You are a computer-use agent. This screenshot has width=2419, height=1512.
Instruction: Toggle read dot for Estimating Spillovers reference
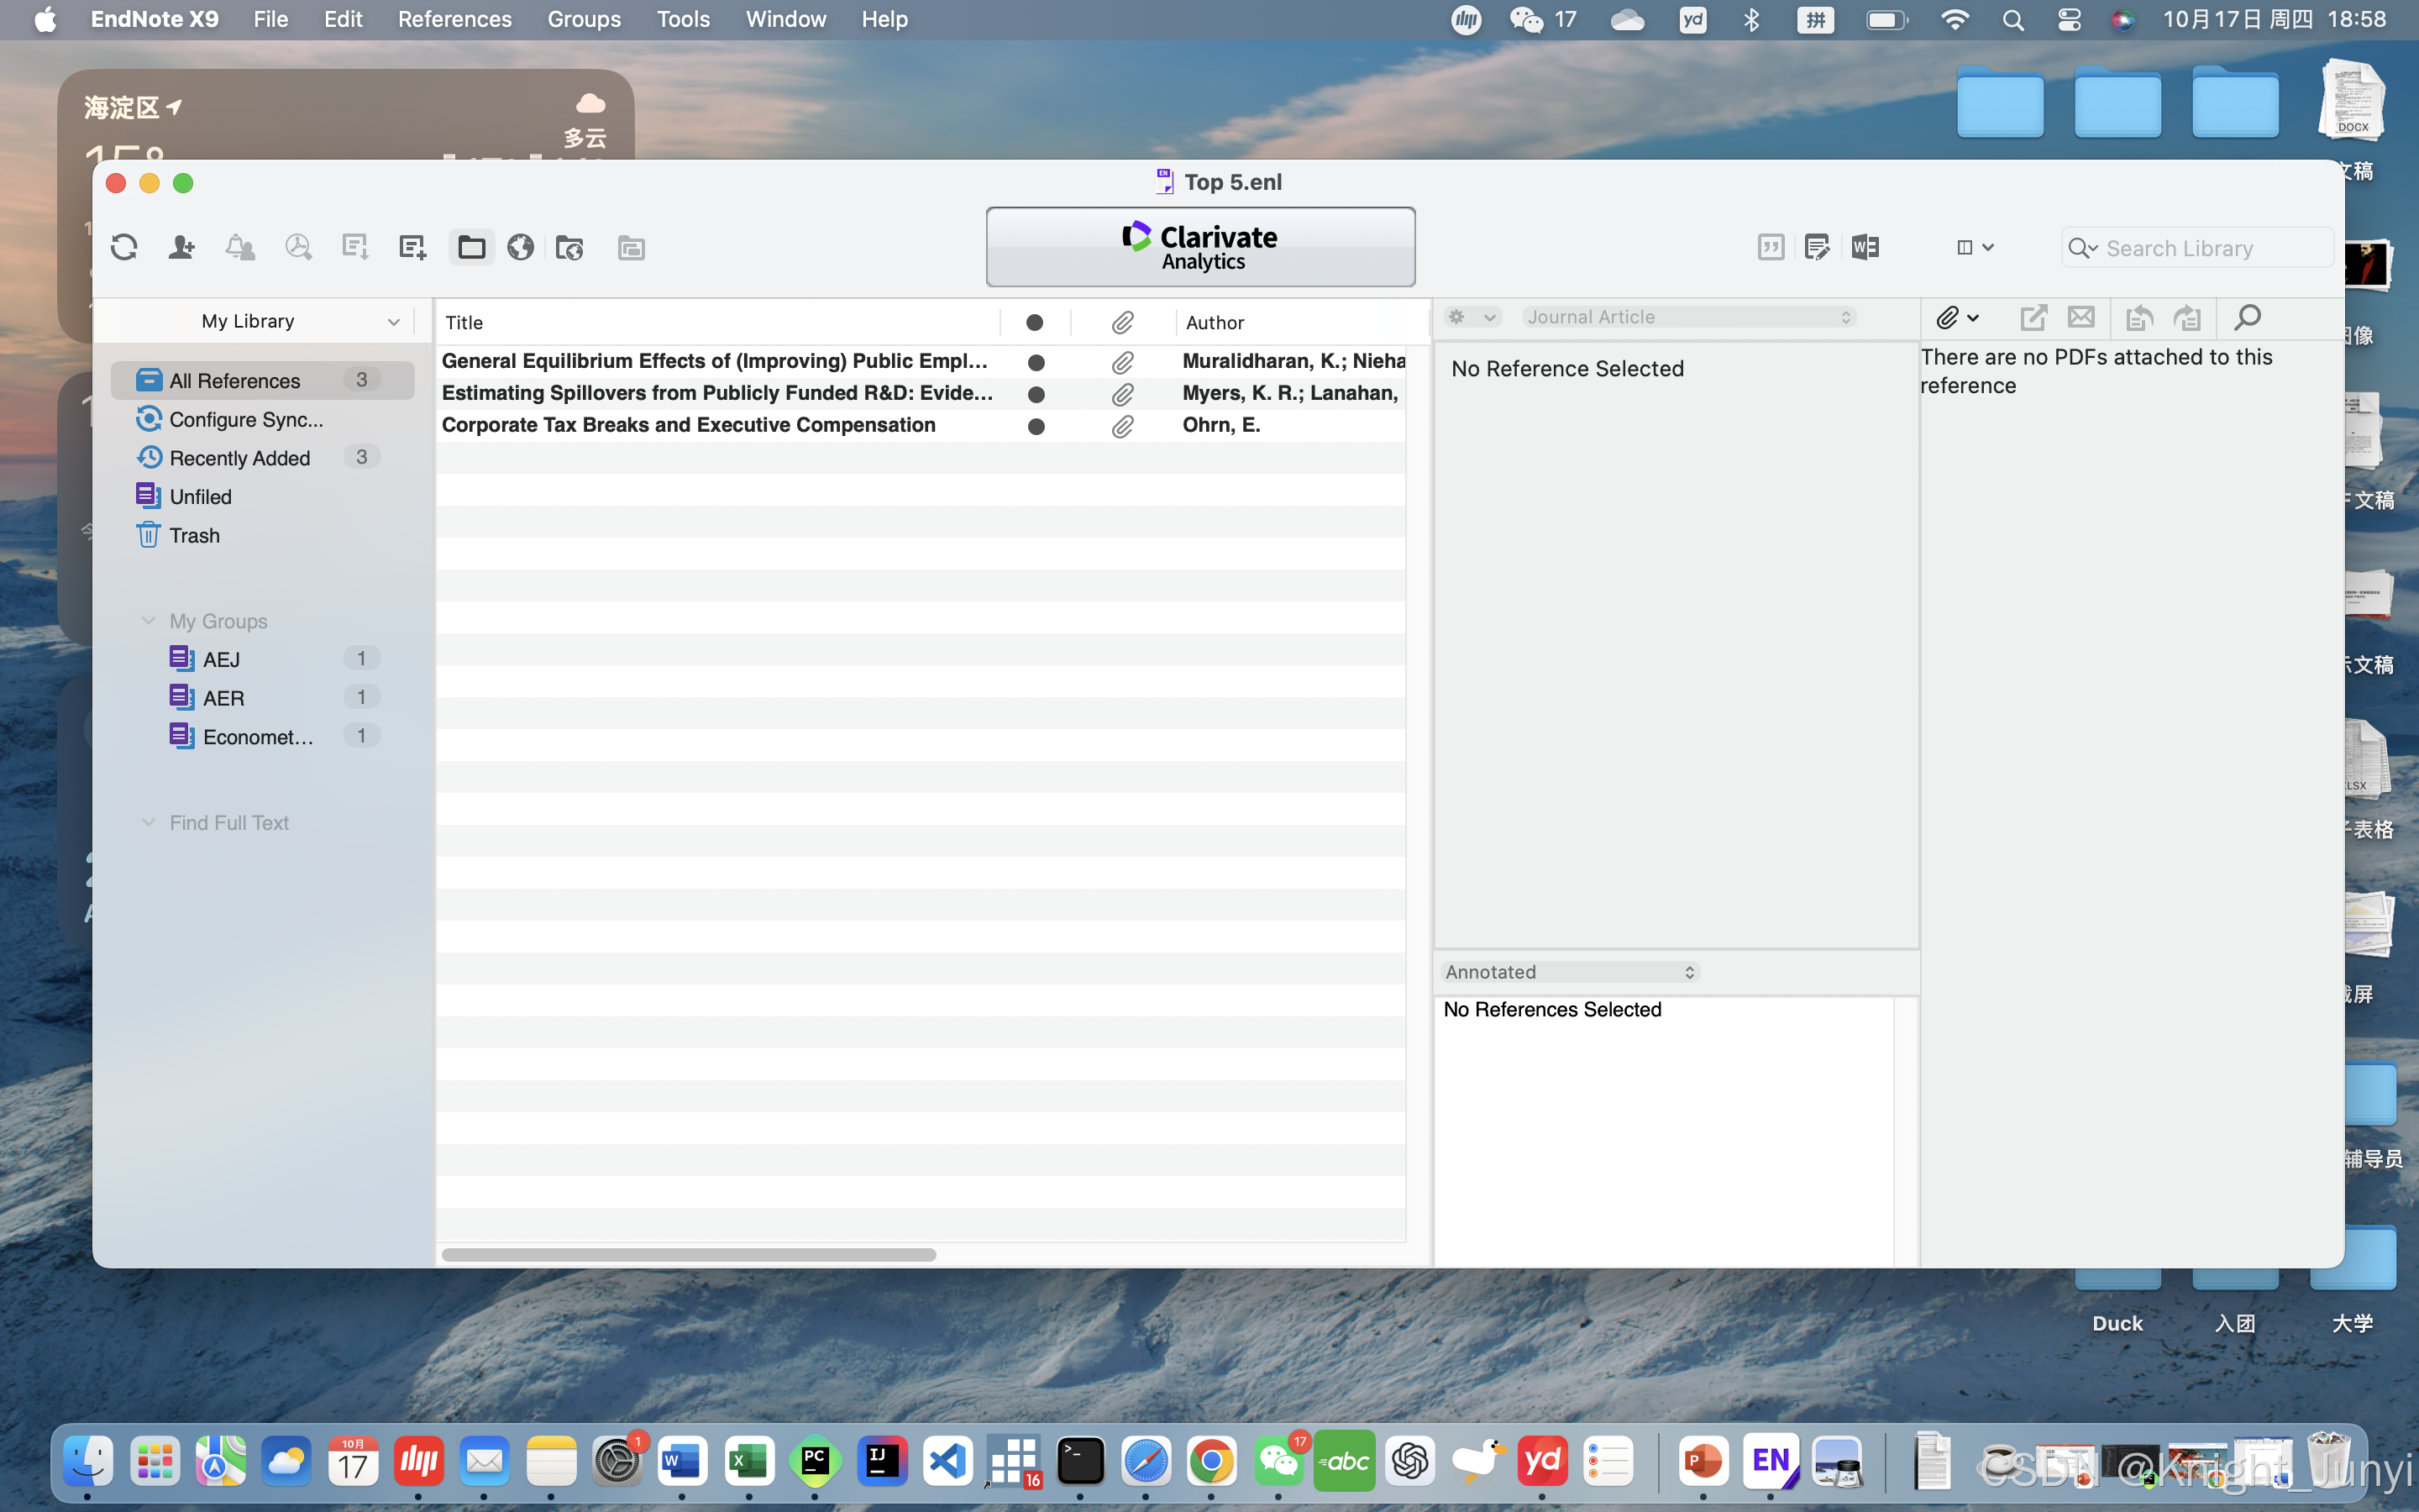(1036, 394)
